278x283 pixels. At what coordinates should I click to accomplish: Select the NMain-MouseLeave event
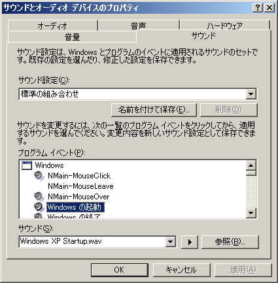[x=80, y=186]
